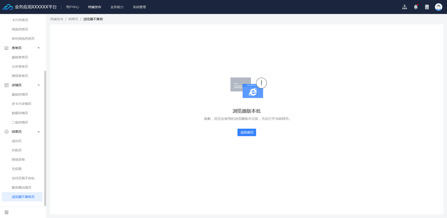The width and height of the screenshot is (447, 218).
Task: Select 筛选列表页 in the sidebar
Action: pos(20,29)
